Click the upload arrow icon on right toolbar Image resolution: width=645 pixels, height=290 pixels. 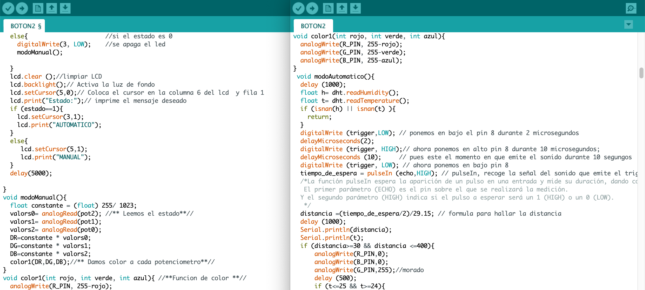click(342, 8)
